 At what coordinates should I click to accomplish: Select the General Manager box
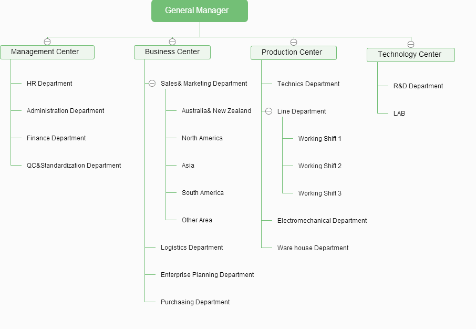[199, 11]
